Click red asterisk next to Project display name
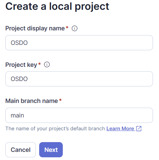Viewport: 159px width, 160px height. 67,27
